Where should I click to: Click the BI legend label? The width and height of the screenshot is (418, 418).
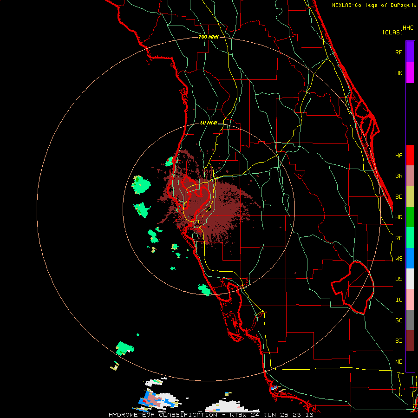pos(398,341)
